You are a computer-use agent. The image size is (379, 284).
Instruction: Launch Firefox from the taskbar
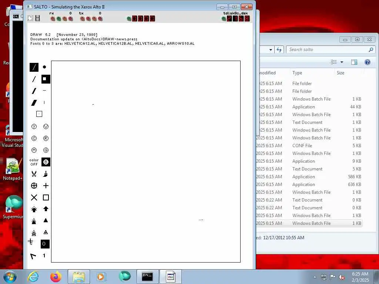[56, 277]
